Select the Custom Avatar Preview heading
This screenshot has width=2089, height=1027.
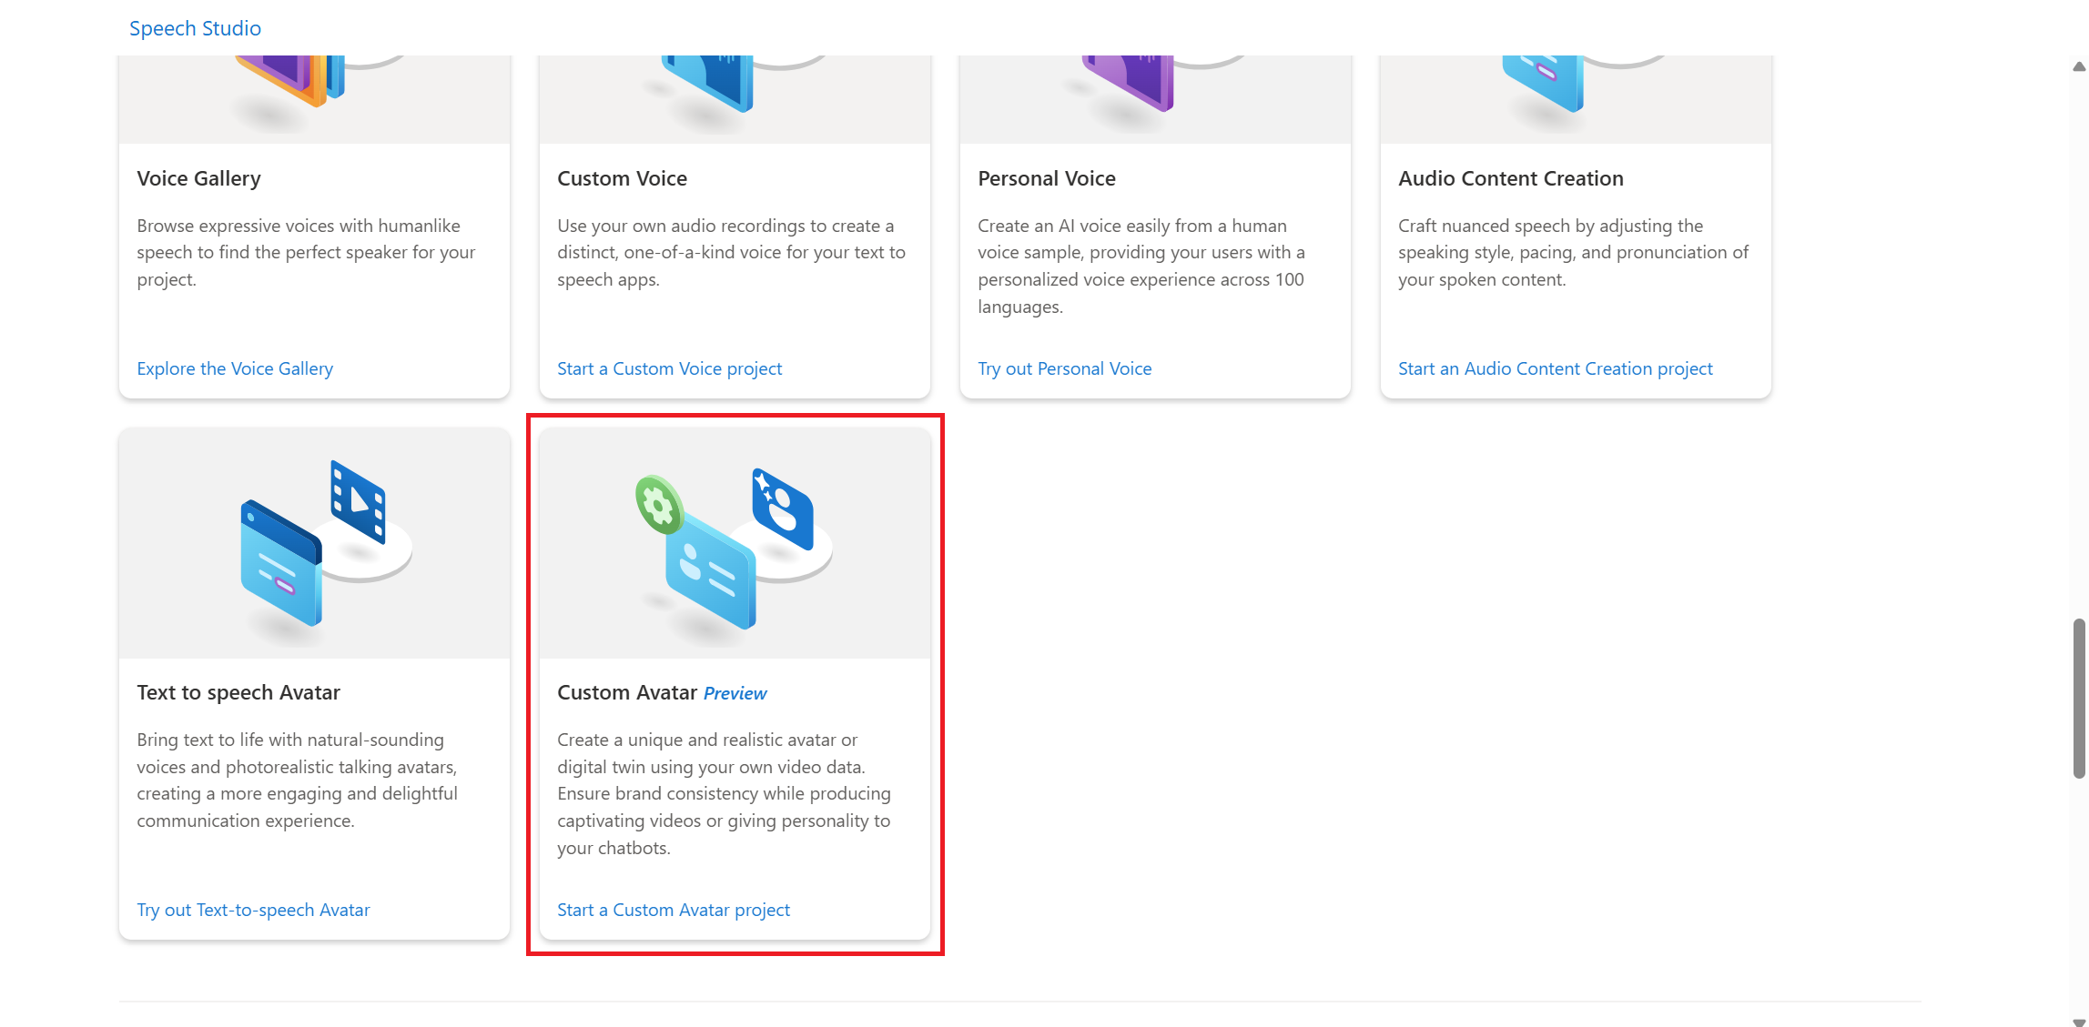click(x=662, y=692)
